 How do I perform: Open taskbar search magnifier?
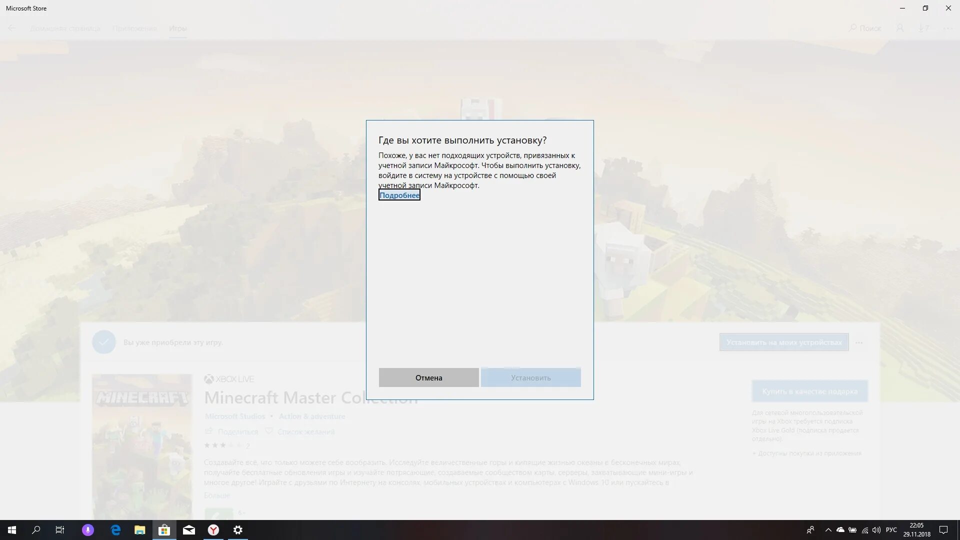click(x=36, y=530)
